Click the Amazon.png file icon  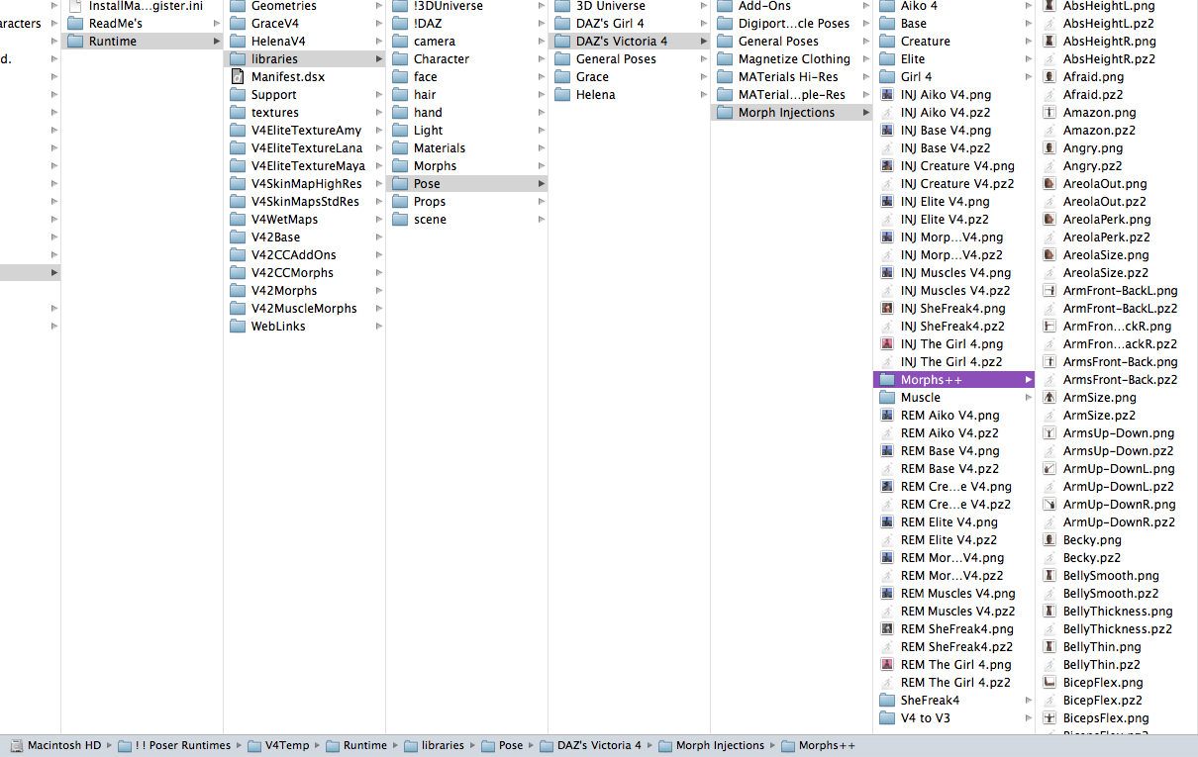[x=1049, y=113]
